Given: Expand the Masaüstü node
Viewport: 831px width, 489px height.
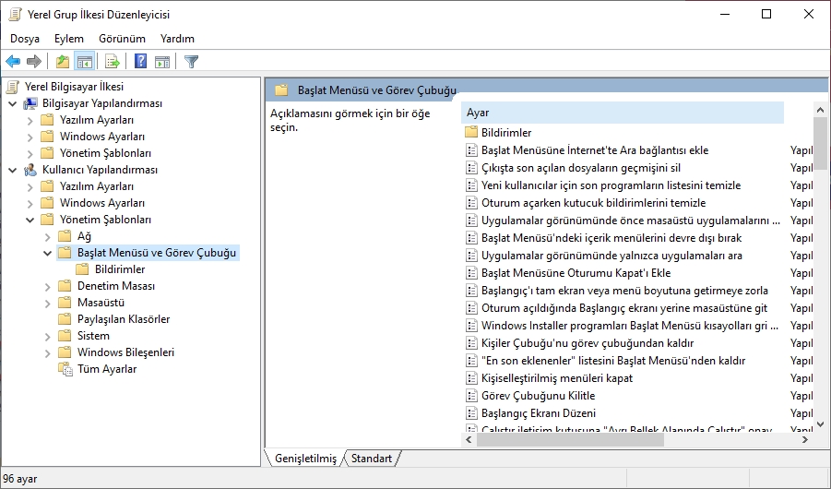Looking at the screenshot, I should [48, 303].
